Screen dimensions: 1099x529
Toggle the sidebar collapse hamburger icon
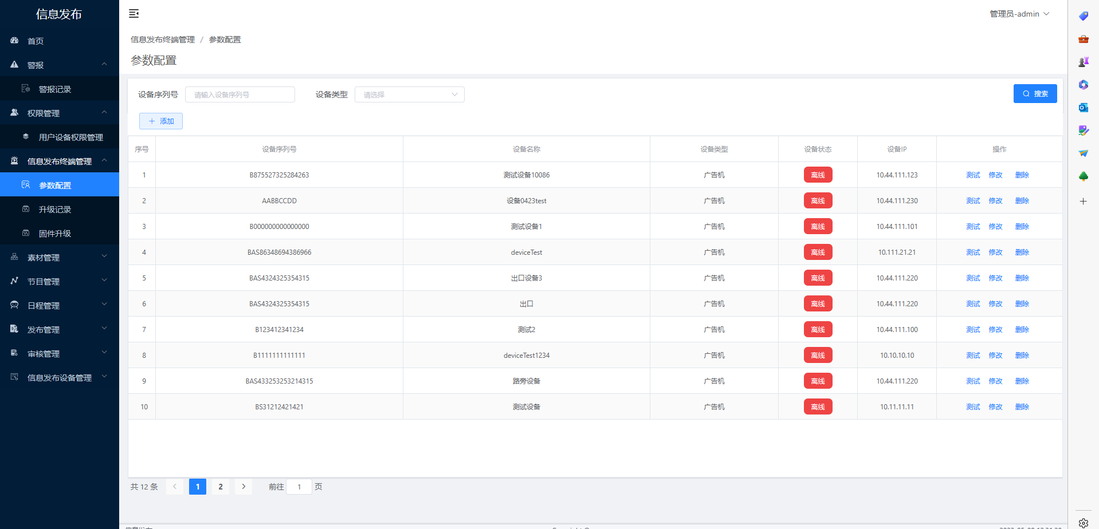(x=134, y=14)
